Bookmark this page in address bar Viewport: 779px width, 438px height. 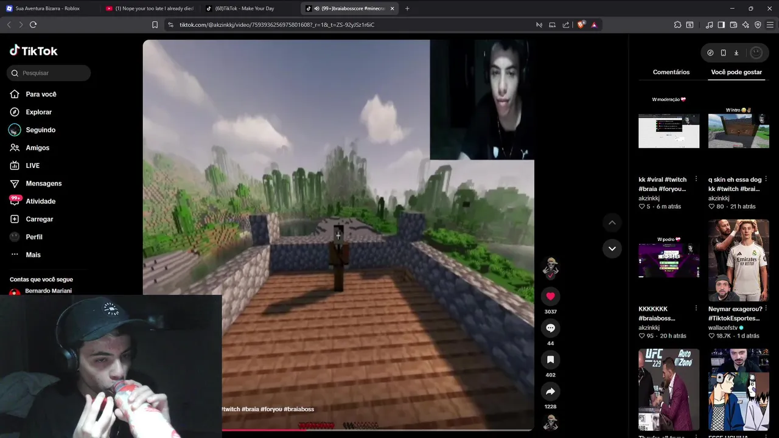click(155, 25)
